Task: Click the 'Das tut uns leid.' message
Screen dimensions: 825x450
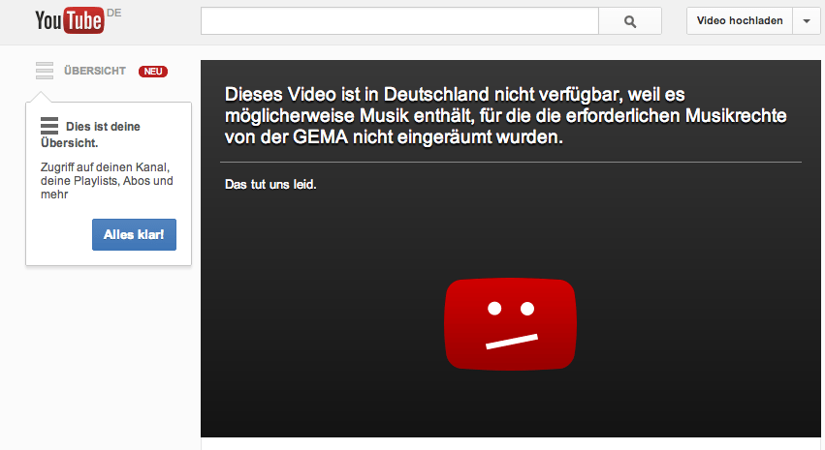Action: 270,184
